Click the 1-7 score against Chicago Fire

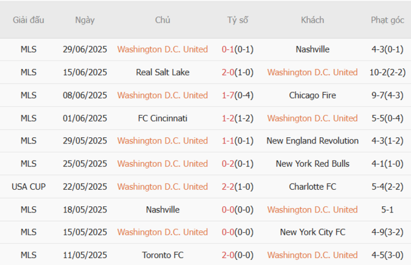coord(228,95)
